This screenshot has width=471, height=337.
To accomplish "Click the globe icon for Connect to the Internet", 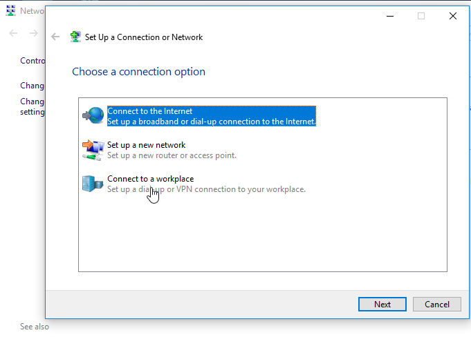I will [93, 115].
